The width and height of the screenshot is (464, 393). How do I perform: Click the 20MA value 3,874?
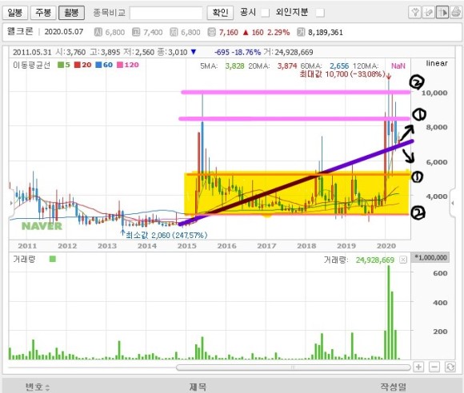[286, 65]
